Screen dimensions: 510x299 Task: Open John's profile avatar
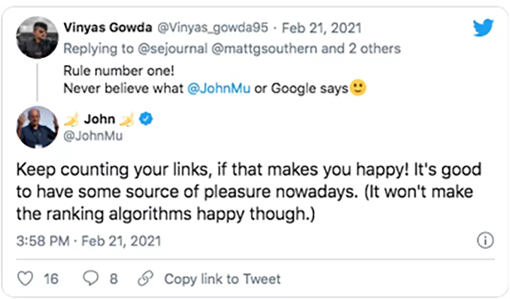pos(37,127)
